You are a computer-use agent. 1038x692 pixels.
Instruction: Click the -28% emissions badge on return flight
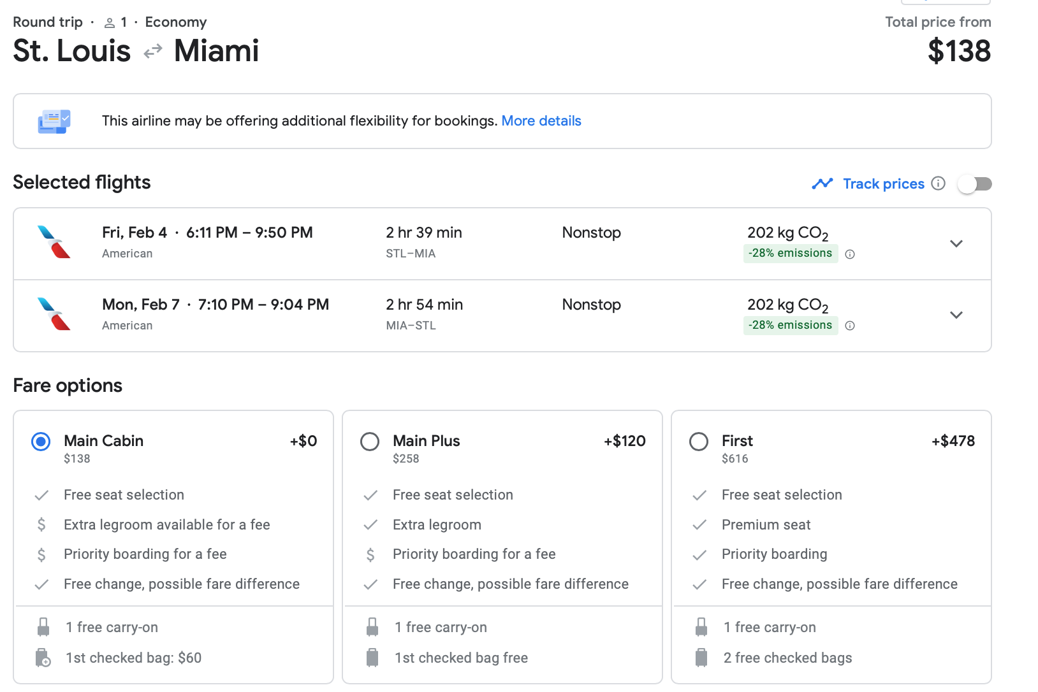click(x=790, y=325)
